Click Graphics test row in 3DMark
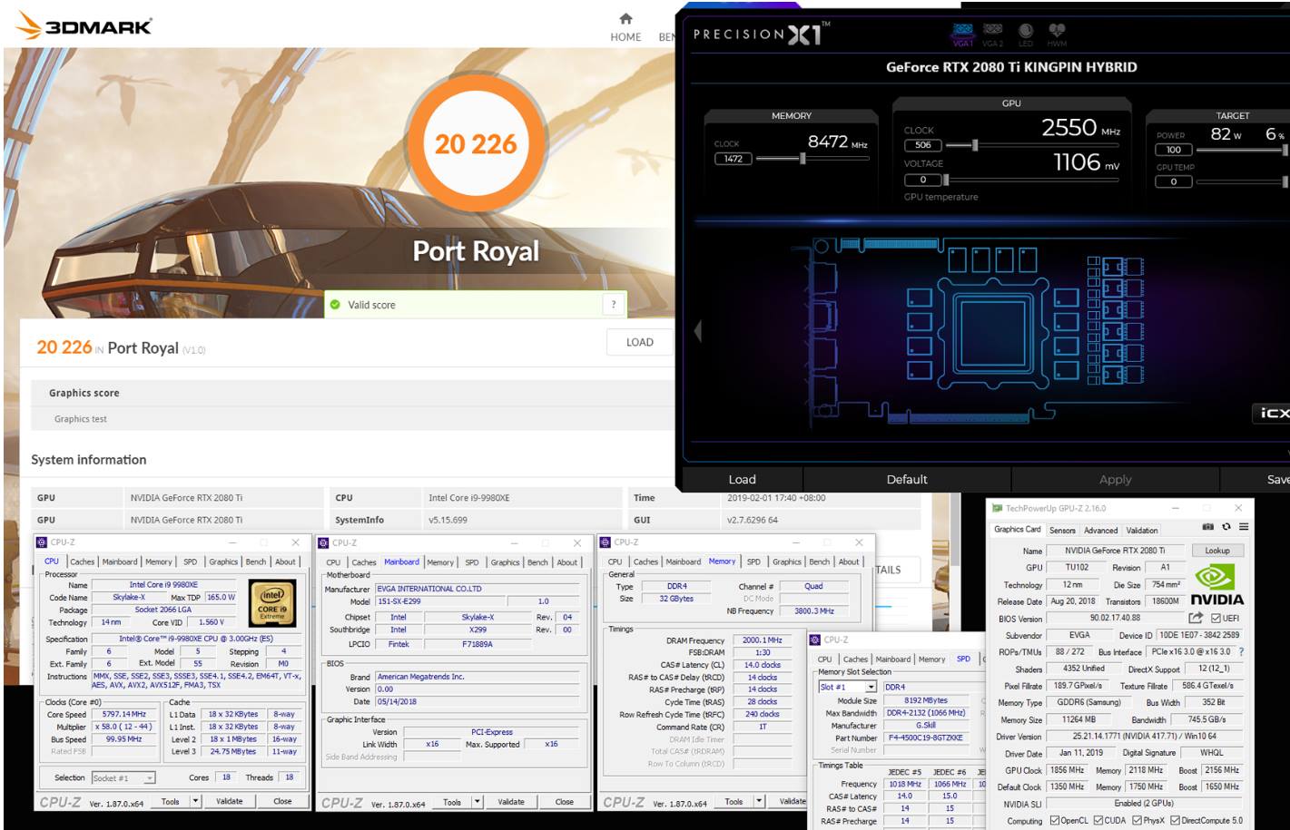This screenshot has width=1290, height=830. (354, 418)
